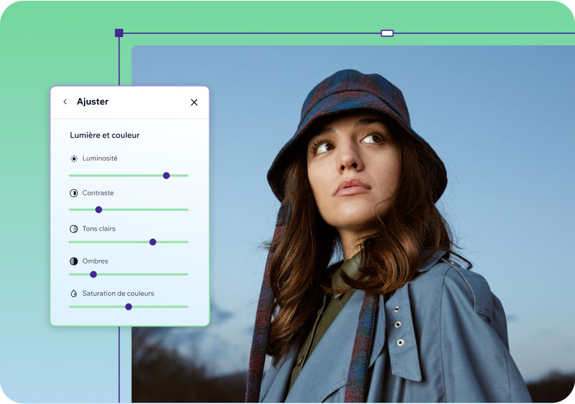Click the Saturation de couleurs droplet icon
Screen dimensions: 575x404
(x=73, y=293)
